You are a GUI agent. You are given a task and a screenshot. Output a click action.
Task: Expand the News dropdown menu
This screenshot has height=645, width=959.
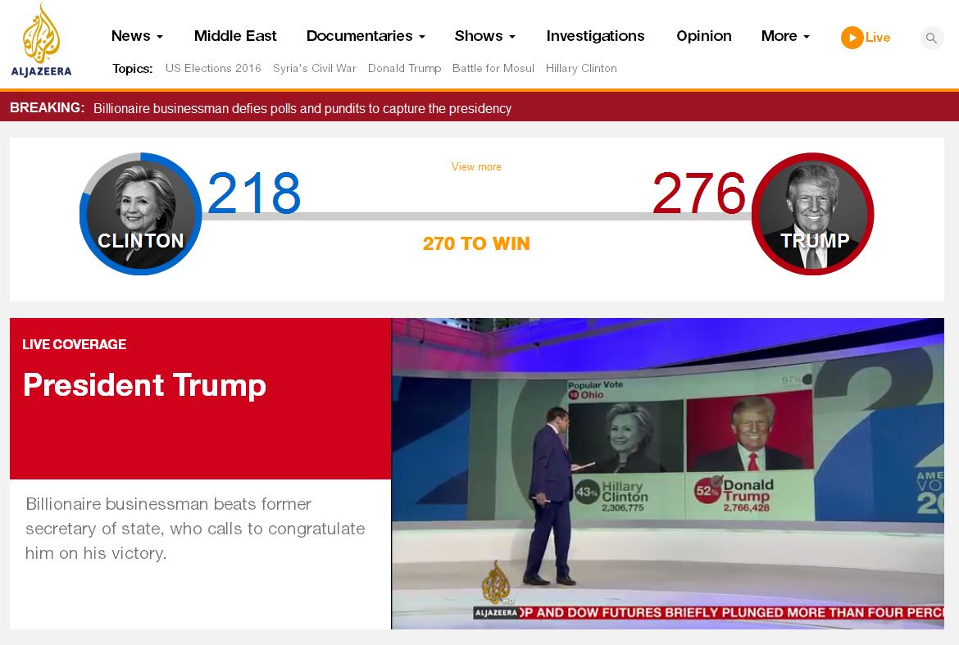point(137,36)
